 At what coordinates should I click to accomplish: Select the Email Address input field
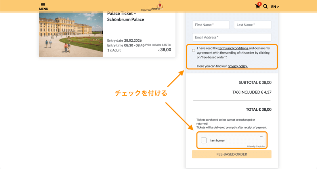coord(231,37)
